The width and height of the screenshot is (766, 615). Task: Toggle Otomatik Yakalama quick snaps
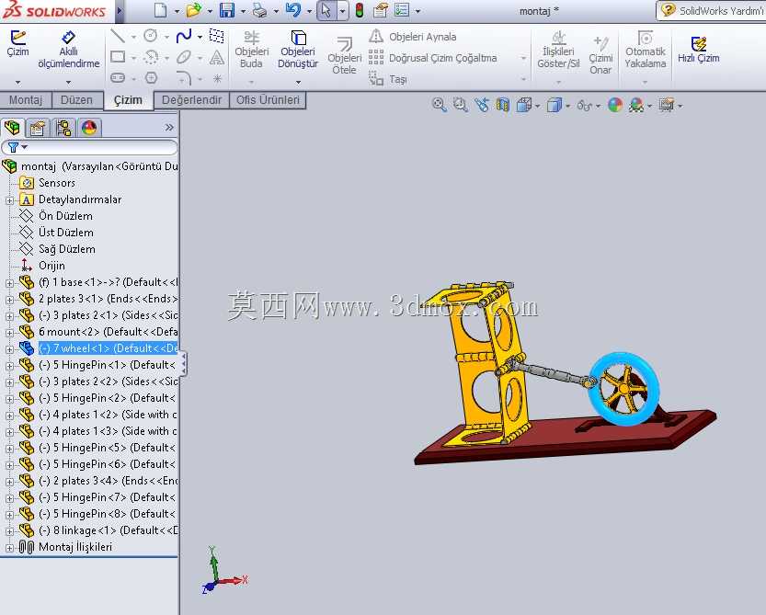pyautogui.click(x=646, y=50)
